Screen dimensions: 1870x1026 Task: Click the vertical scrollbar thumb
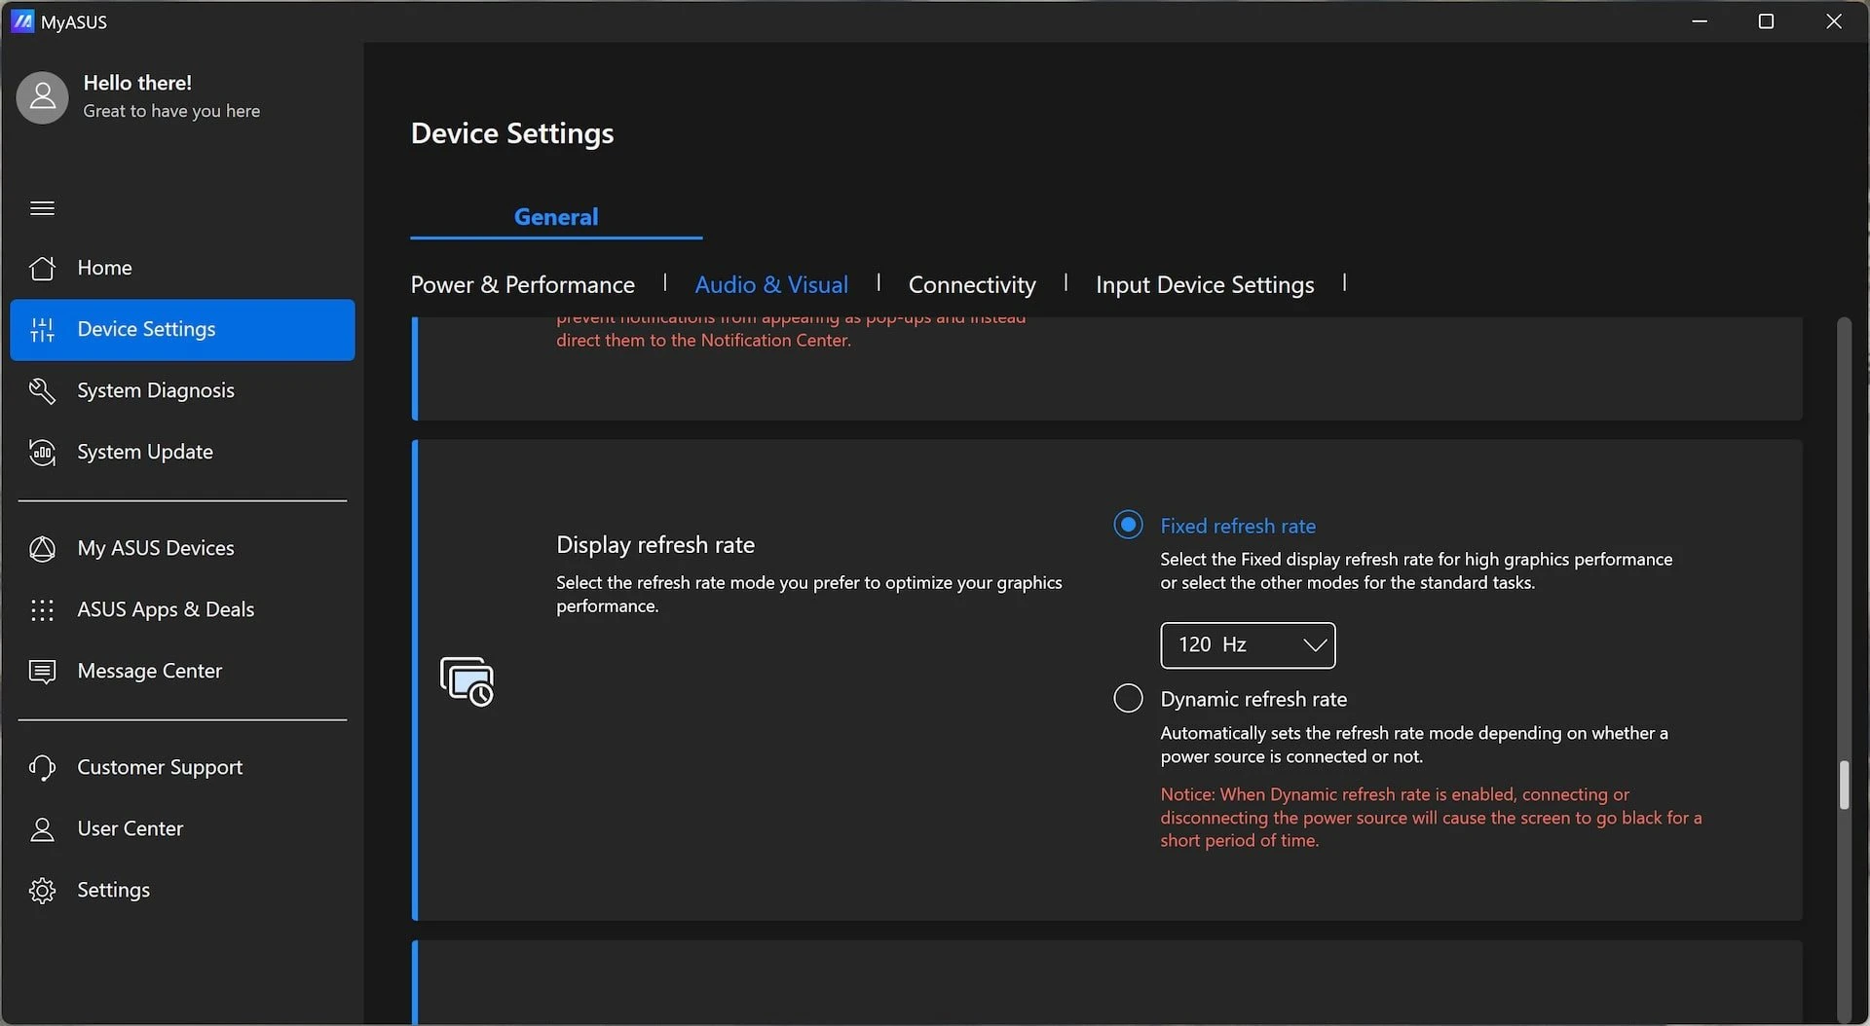[x=1844, y=785]
